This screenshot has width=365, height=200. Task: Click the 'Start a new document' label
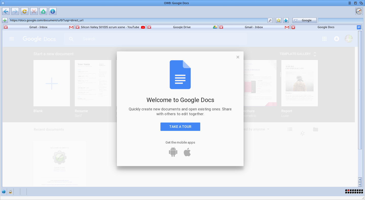coord(53,54)
